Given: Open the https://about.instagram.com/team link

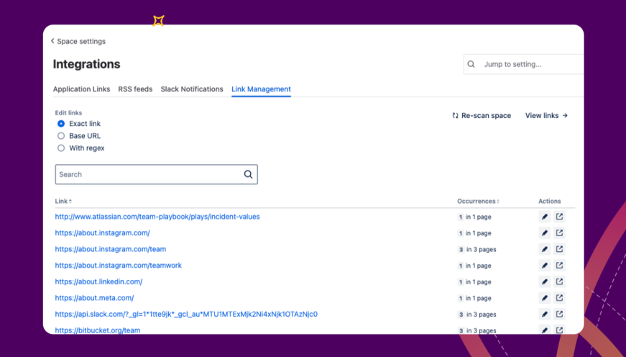Looking at the screenshot, I should pos(111,249).
